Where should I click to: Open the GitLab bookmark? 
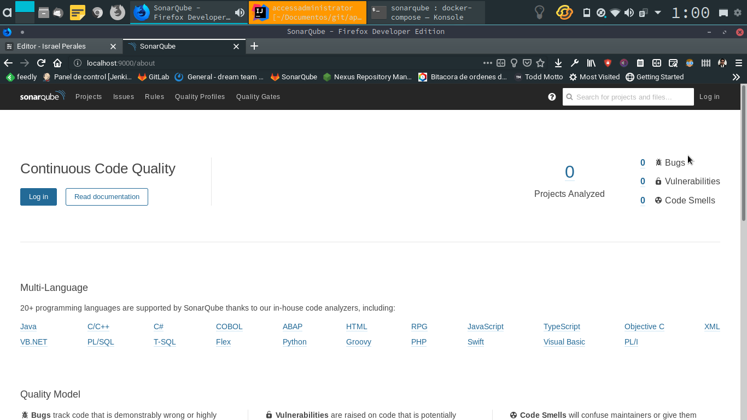tap(154, 77)
